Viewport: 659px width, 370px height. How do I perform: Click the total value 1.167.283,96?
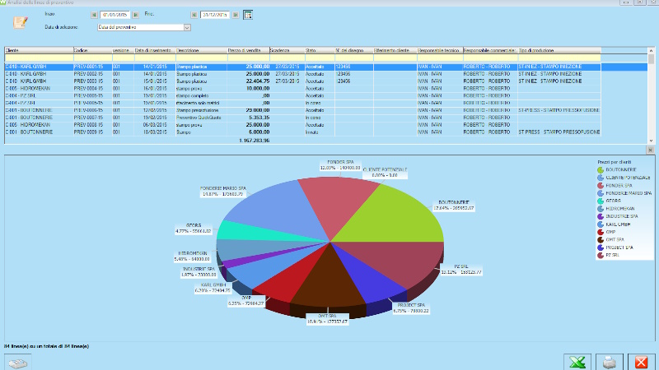point(255,140)
